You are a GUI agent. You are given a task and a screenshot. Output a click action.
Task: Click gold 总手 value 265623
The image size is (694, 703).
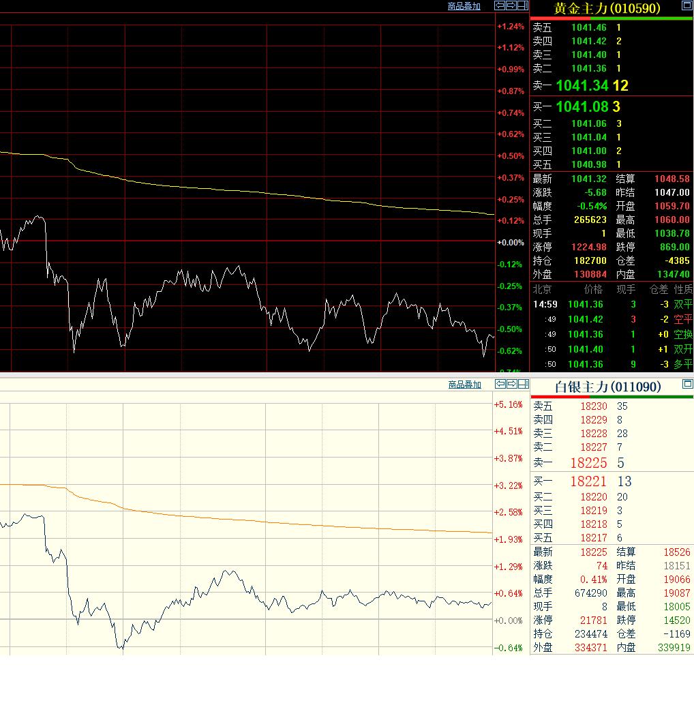pyautogui.click(x=590, y=220)
